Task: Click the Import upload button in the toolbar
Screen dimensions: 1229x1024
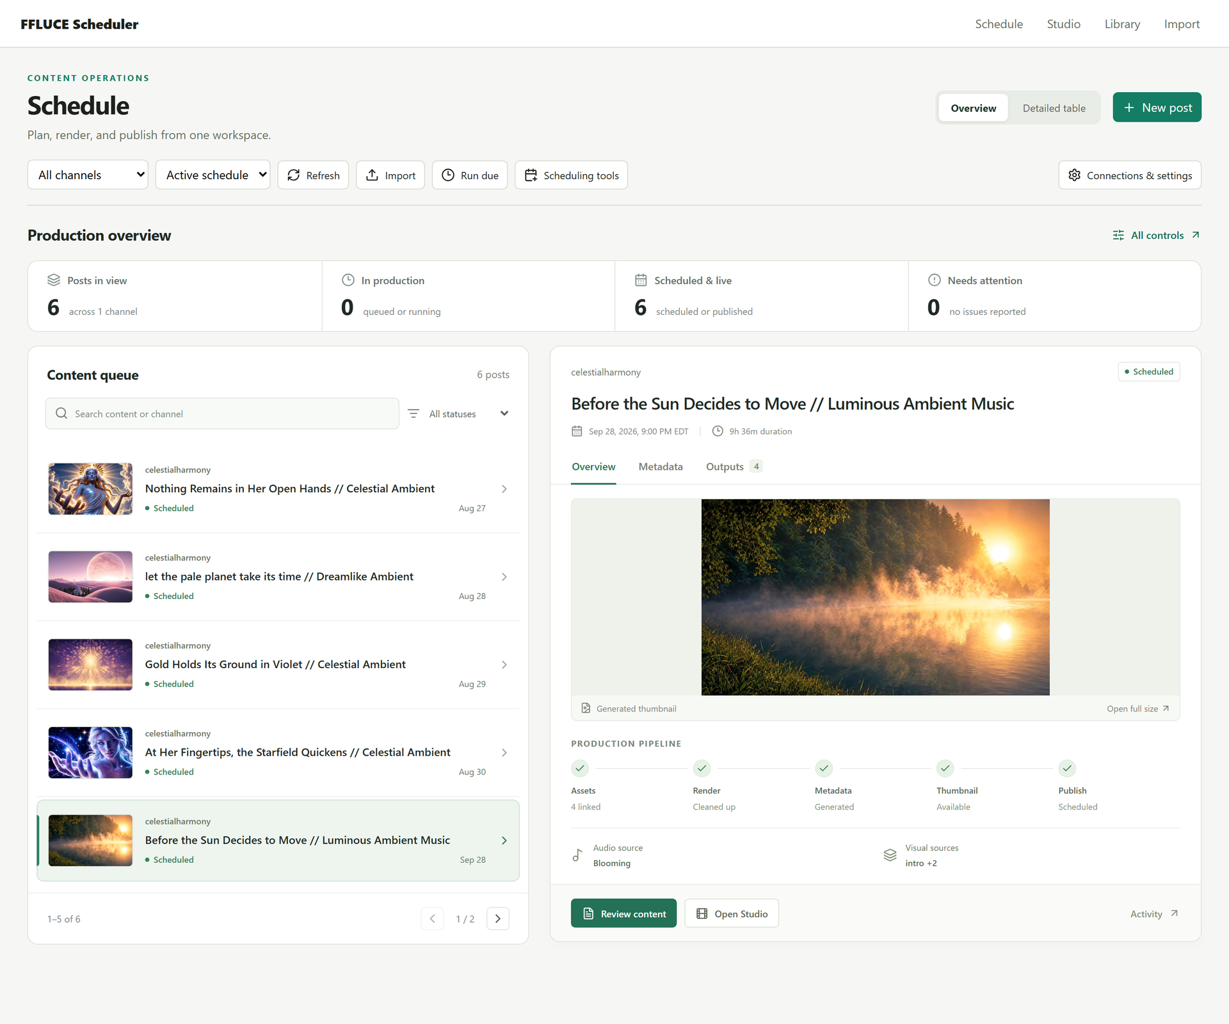Action: point(390,175)
